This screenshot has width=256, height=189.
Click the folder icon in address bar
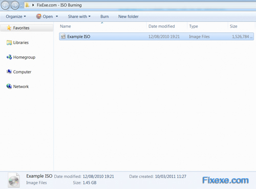click(x=27, y=5)
